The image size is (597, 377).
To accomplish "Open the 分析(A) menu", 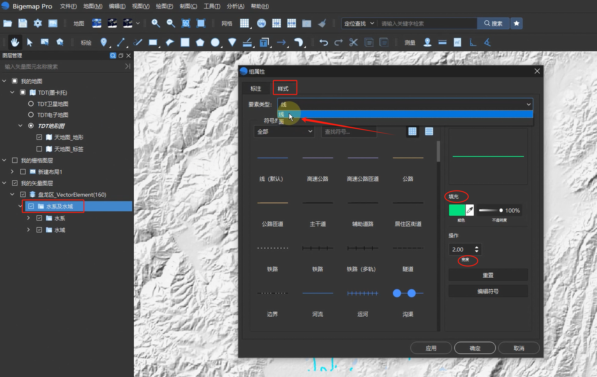I will (235, 6).
